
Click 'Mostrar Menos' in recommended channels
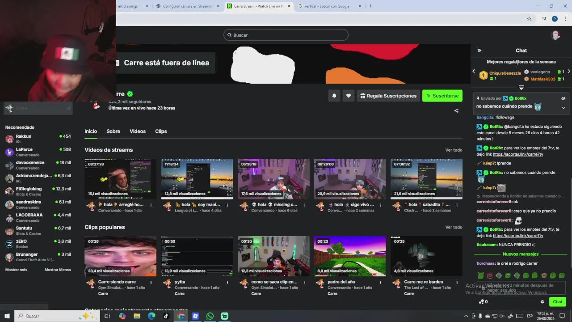click(58, 270)
